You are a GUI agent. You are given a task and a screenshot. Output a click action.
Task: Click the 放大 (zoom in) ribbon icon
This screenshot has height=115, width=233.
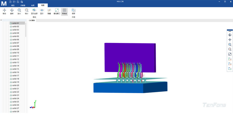click(19, 11)
